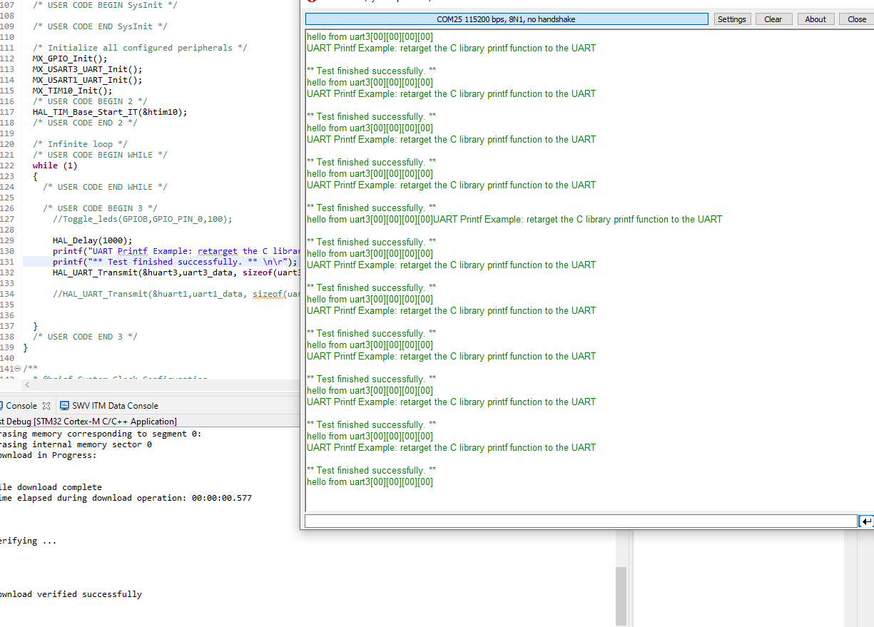
Task: Click the SWV ITM Data Console monitor icon
Action: tap(64, 406)
